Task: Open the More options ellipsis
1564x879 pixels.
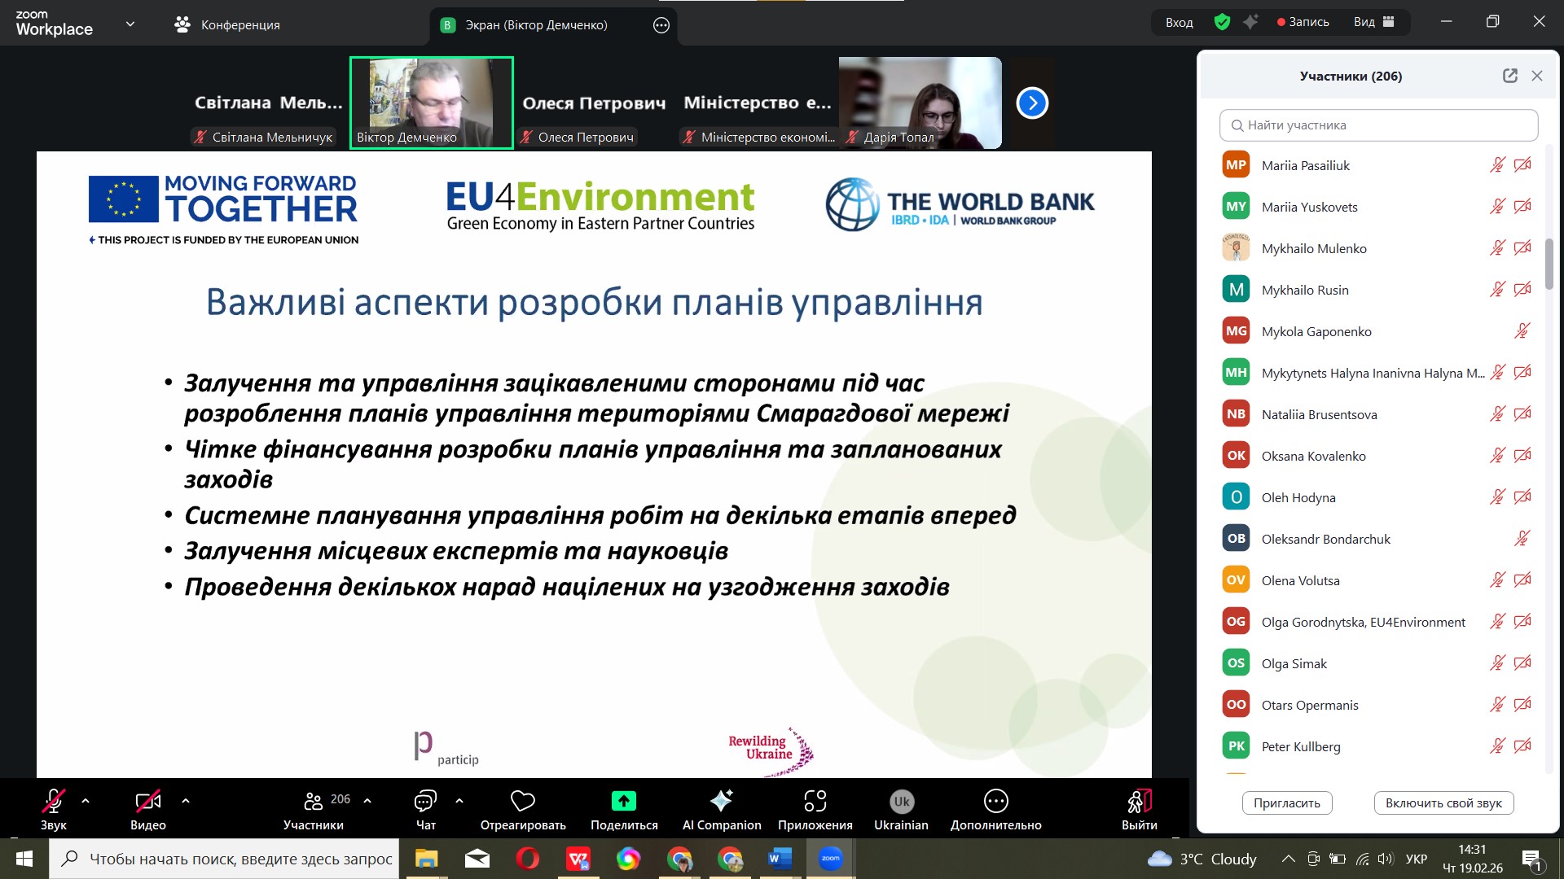Action: [x=995, y=802]
